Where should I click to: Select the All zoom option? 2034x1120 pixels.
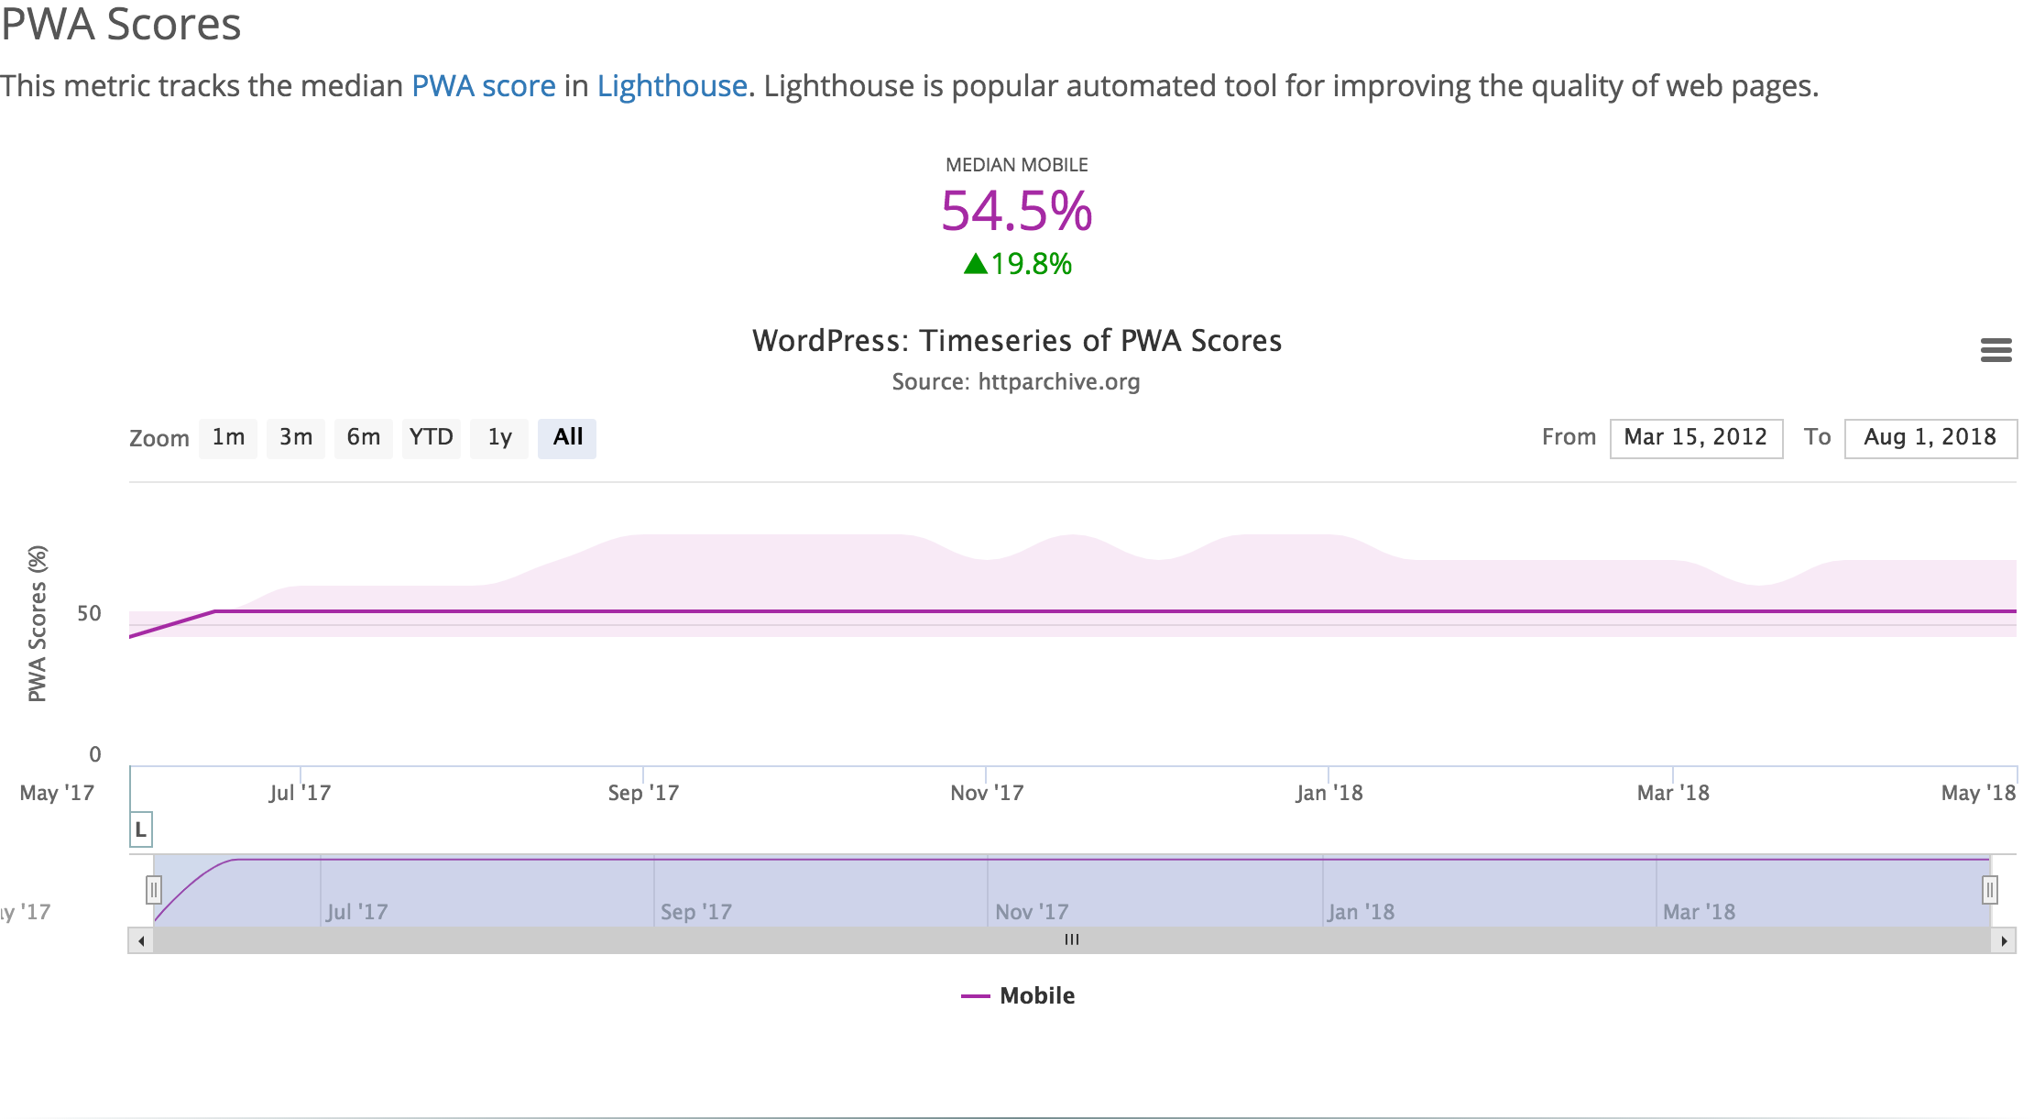(567, 438)
